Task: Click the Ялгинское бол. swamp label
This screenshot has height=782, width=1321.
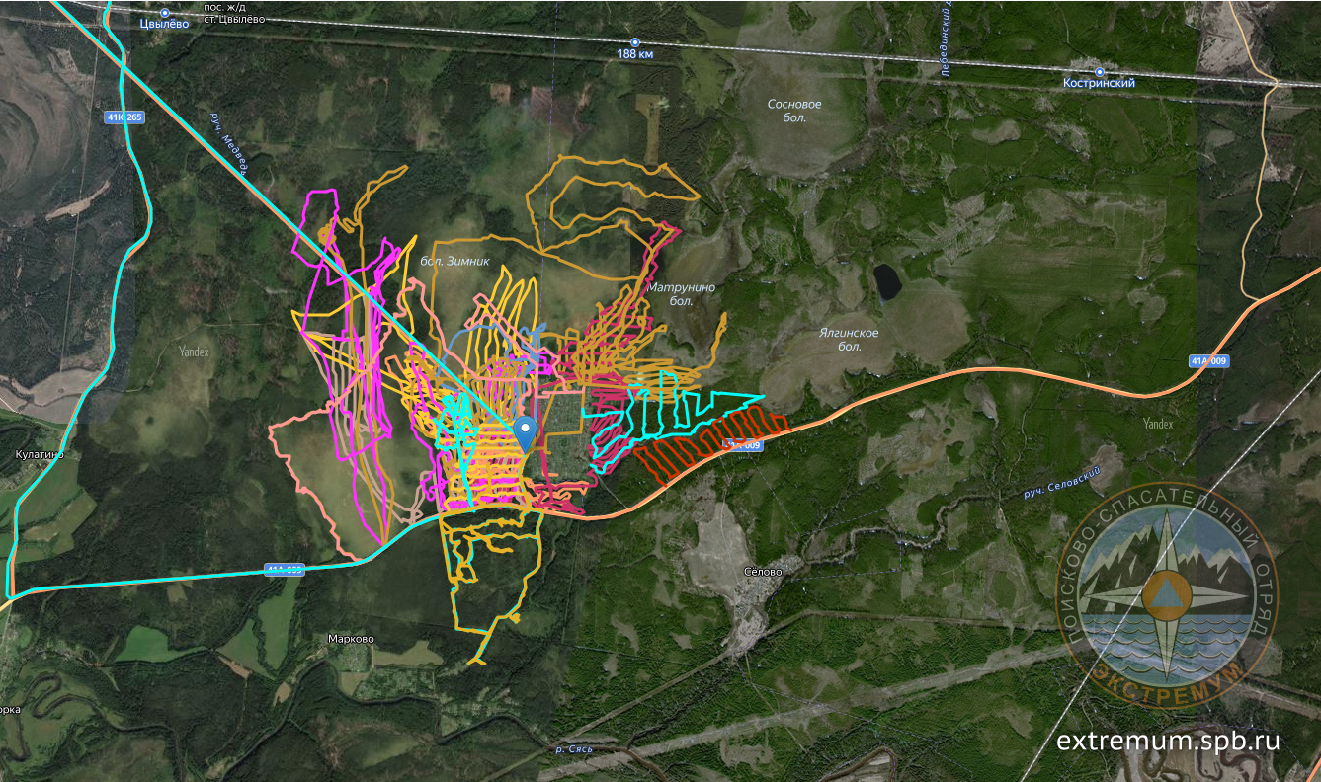Action: 851,340
